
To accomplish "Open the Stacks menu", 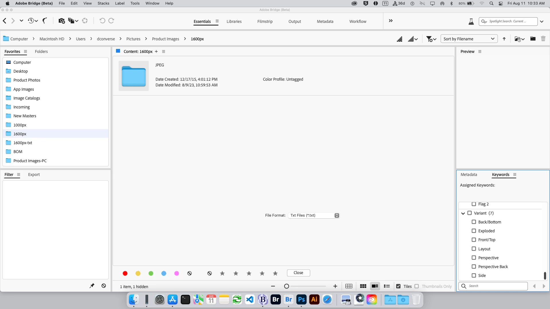I will coord(103,3).
